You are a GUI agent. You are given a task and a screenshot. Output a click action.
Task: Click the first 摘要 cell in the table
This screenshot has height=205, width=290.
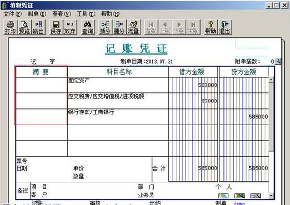coord(41,84)
